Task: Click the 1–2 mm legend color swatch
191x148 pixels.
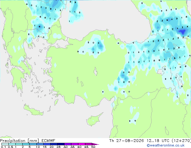Action: [19, 144]
